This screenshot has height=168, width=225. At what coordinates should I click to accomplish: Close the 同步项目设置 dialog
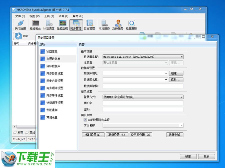(212, 37)
